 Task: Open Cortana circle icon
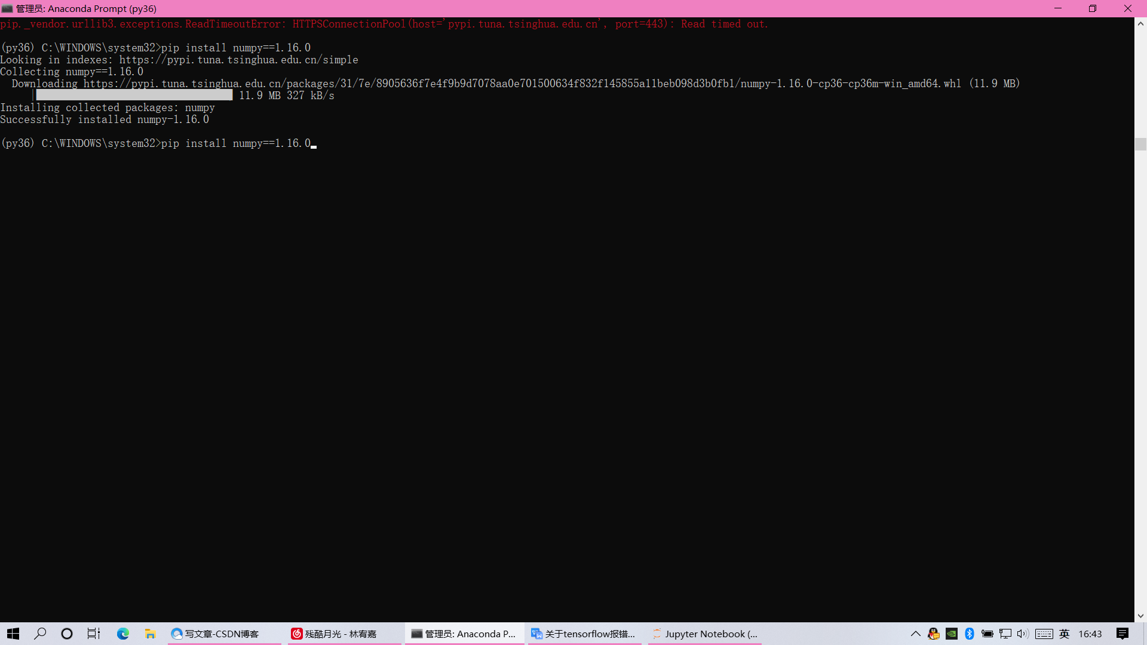coord(67,634)
